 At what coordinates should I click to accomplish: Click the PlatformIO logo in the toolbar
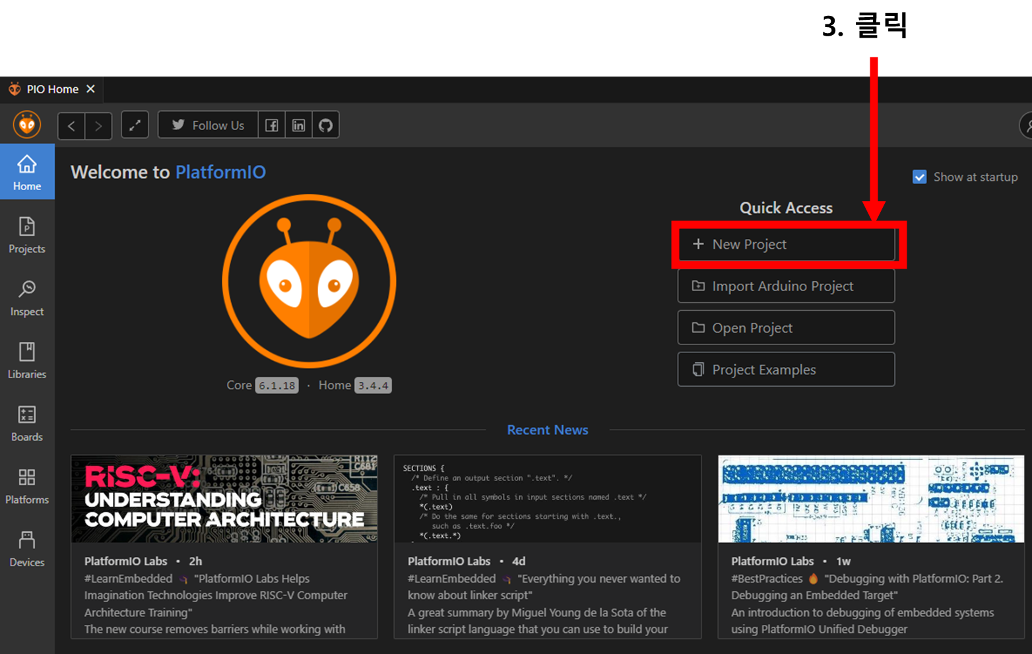point(27,125)
